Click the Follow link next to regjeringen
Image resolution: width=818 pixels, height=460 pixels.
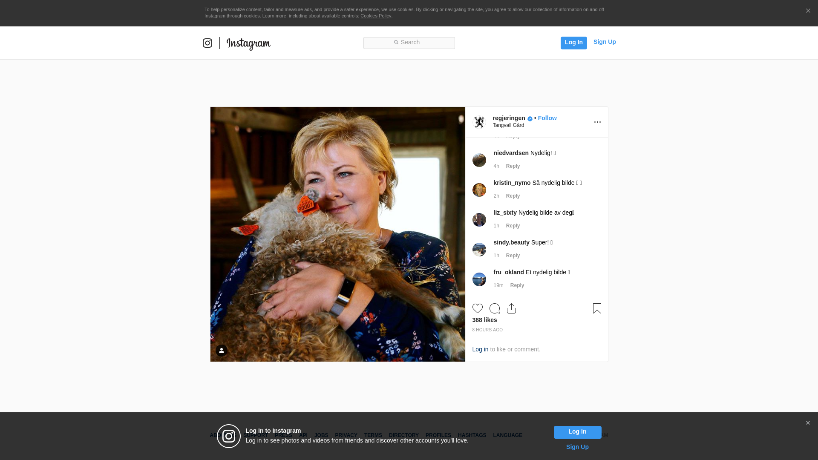pyautogui.click(x=547, y=118)
